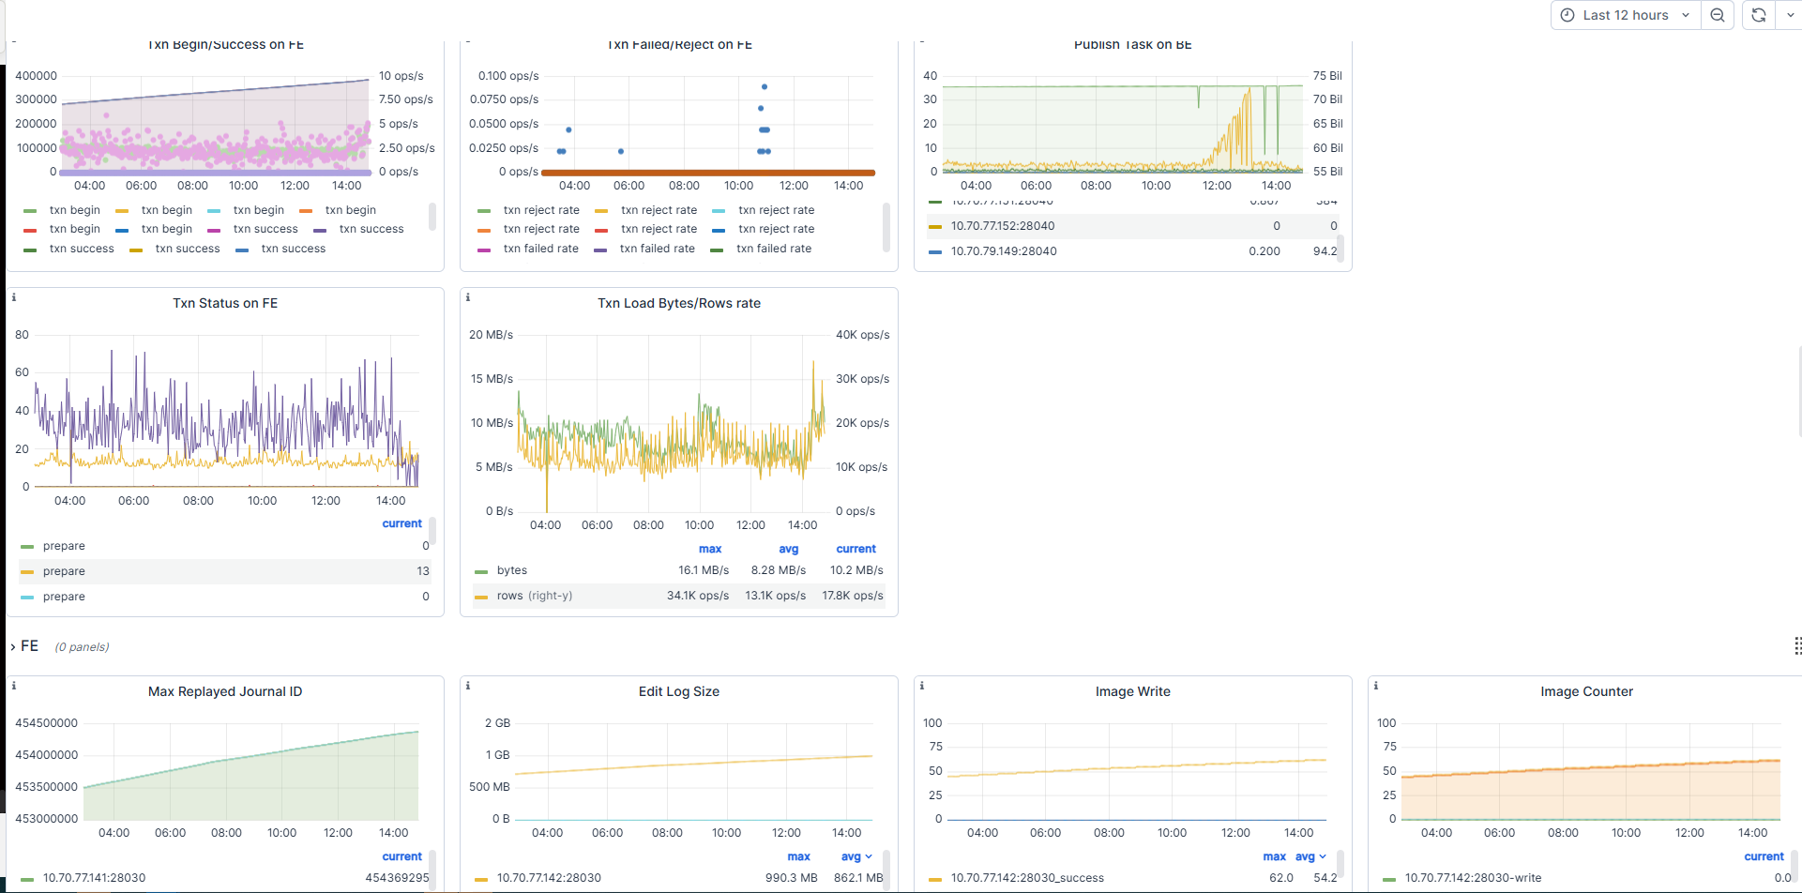Open the Last 12 hours time picker
Image resolution: width=1802 pixels, height=893 pixels.
click(1626, 15)
